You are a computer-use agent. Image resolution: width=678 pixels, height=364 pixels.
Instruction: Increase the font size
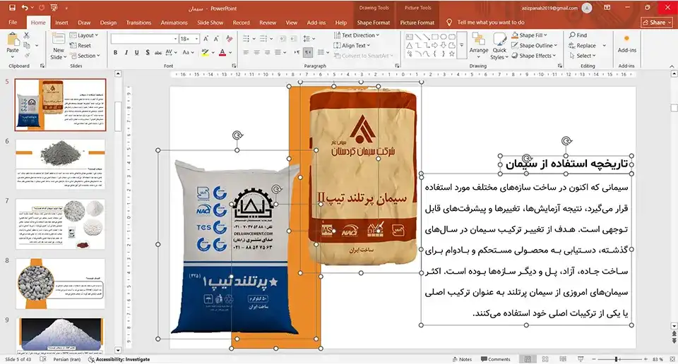click(x=206, y=39)
